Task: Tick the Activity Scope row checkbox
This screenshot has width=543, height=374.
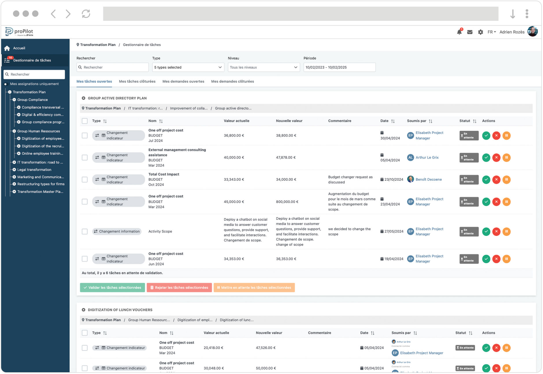Action: 85,232
